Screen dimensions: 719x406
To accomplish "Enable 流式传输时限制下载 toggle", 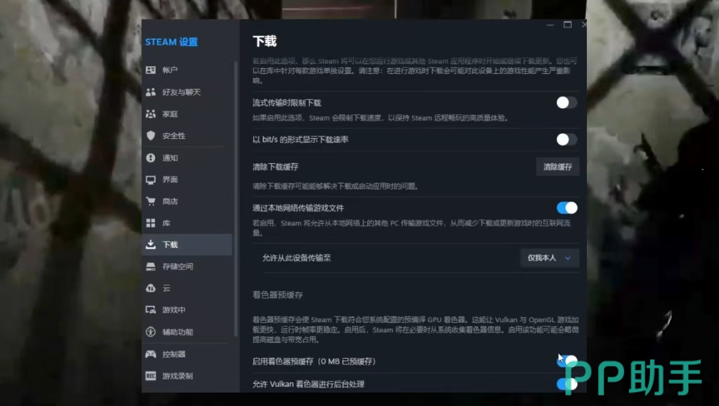I will [566, 103].
